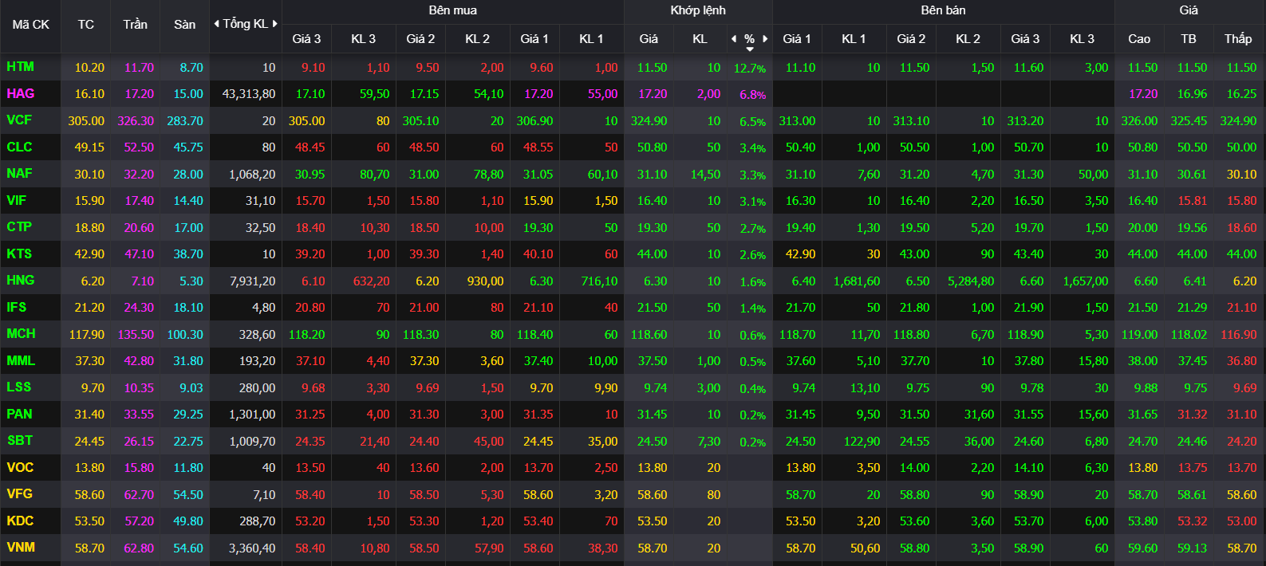Click KDC total volume 288,70
Viewport: 1266px width, 566px height.
pos(257,521)
